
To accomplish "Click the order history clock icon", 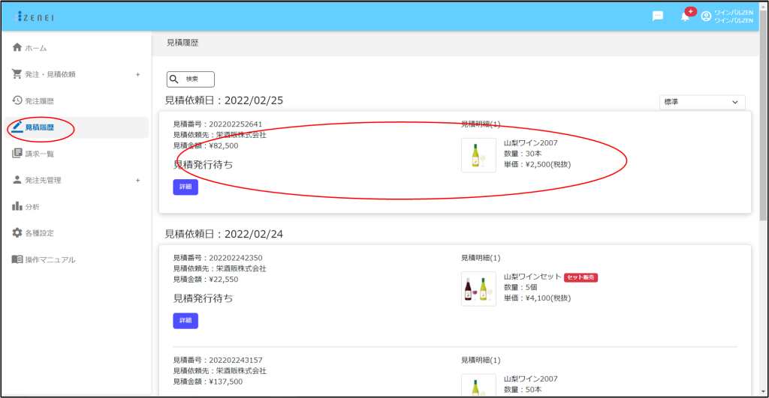I will [17, 100].
